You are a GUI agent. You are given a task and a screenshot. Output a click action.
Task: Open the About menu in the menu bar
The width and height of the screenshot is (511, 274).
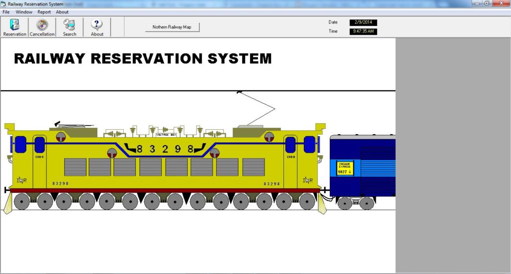[x=62, y=12]
